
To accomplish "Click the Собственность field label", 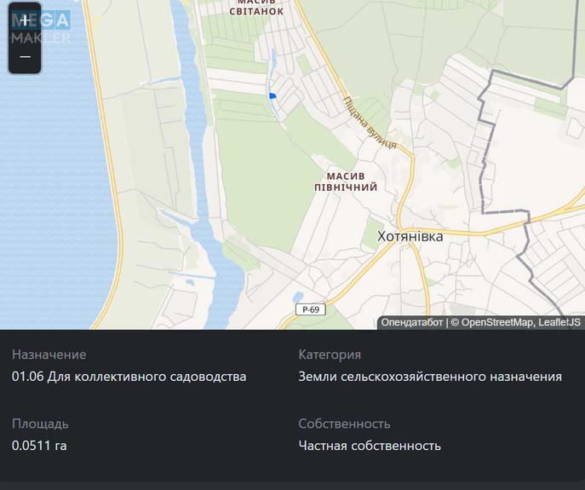I will click(x=344, y=424).
